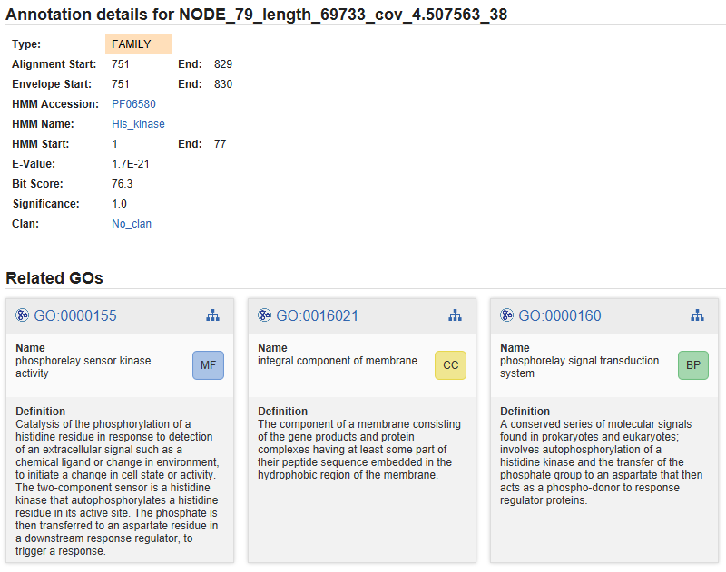
Task: Open the GO:0000155 term link
Action: click(x=75, y=315)
